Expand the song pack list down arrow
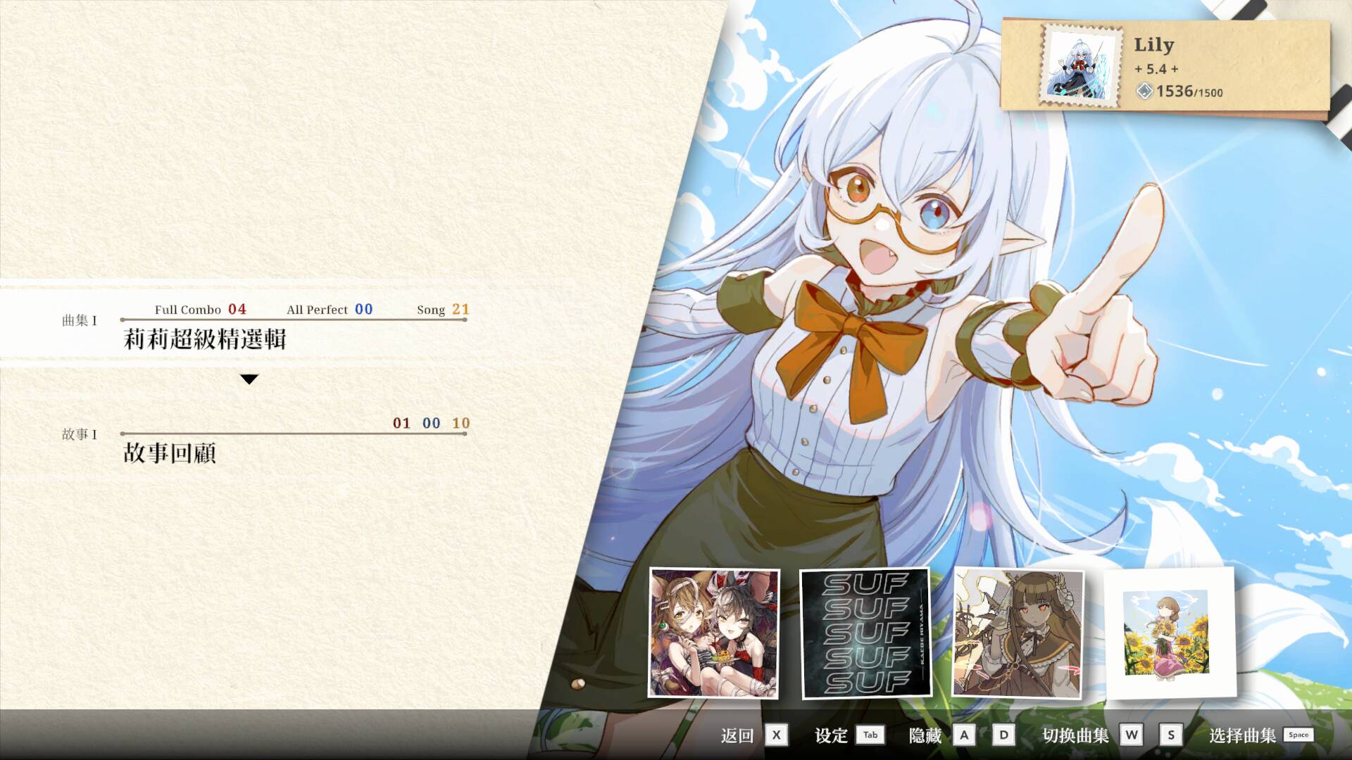Screen dimensions: 1352x760 tap(249, 379)
